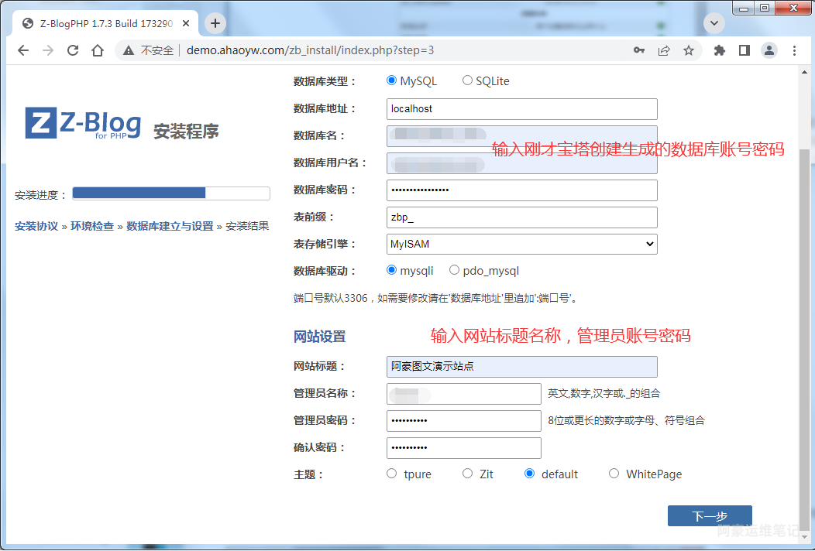The image size is (815, 551).
Task: Click the 表存储引擎 label
Action: point(325,244)
